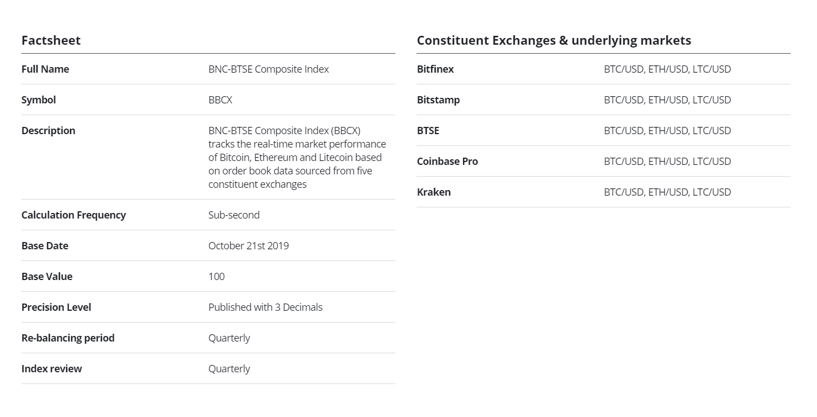The height and width of the screenshot is (417, 817).
Task: Click the Calculation Frequency label
Action: pyautogui.click(x=73, y=215)
